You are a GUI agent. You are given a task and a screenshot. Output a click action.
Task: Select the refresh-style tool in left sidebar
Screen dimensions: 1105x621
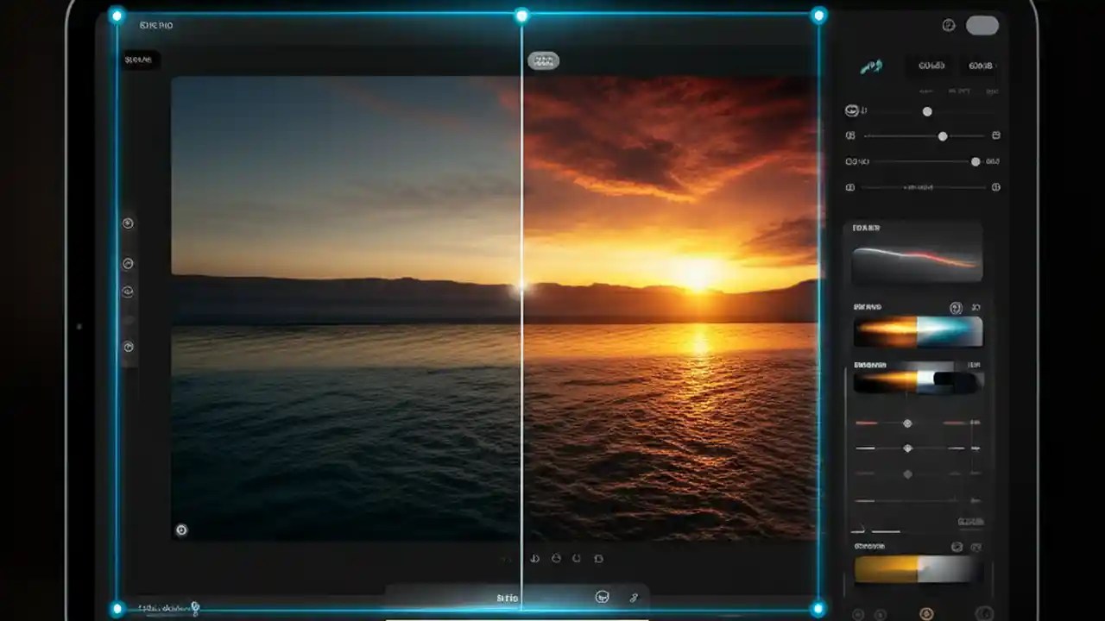pos(128,291)
